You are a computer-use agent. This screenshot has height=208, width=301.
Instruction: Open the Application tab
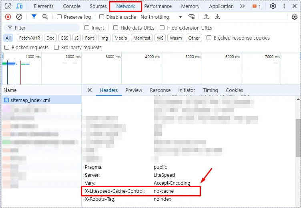point(221,6)
